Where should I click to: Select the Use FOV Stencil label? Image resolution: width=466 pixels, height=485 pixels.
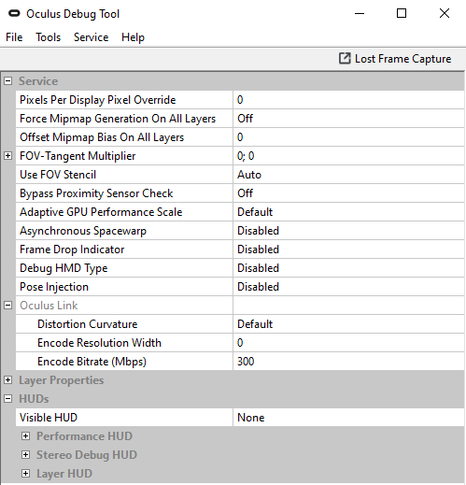point(58,175)
